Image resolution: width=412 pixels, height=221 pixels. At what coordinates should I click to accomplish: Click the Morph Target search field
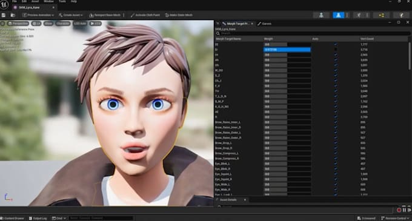pyautogui.click(x=313, y=33)
